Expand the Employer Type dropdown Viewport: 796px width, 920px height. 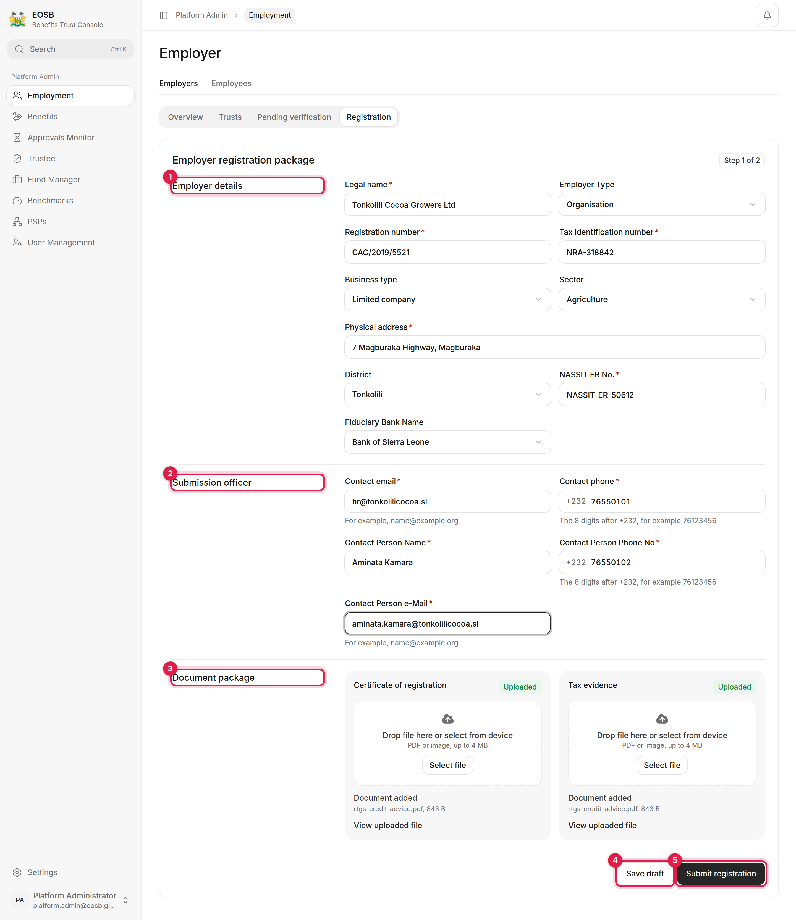point(662,204)
